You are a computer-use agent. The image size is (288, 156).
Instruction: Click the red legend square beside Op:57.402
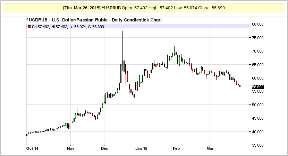coord(29,26)
